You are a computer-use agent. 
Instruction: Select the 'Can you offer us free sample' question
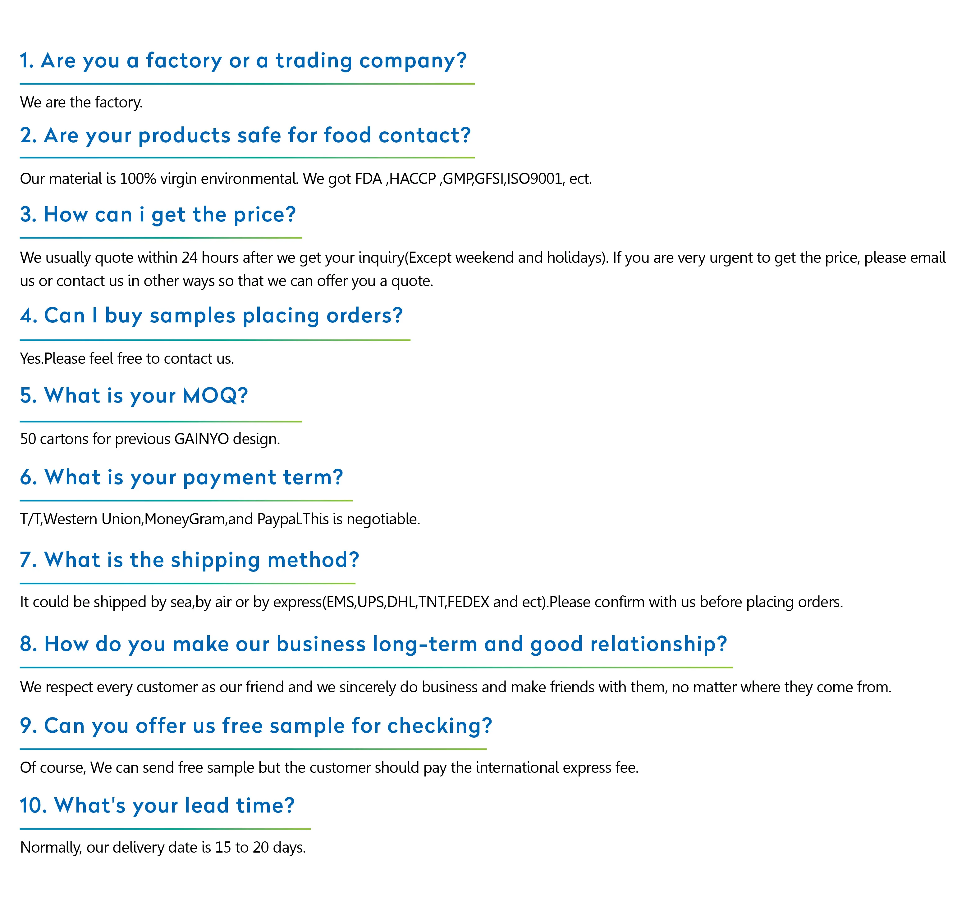click(x=256, y=726)
